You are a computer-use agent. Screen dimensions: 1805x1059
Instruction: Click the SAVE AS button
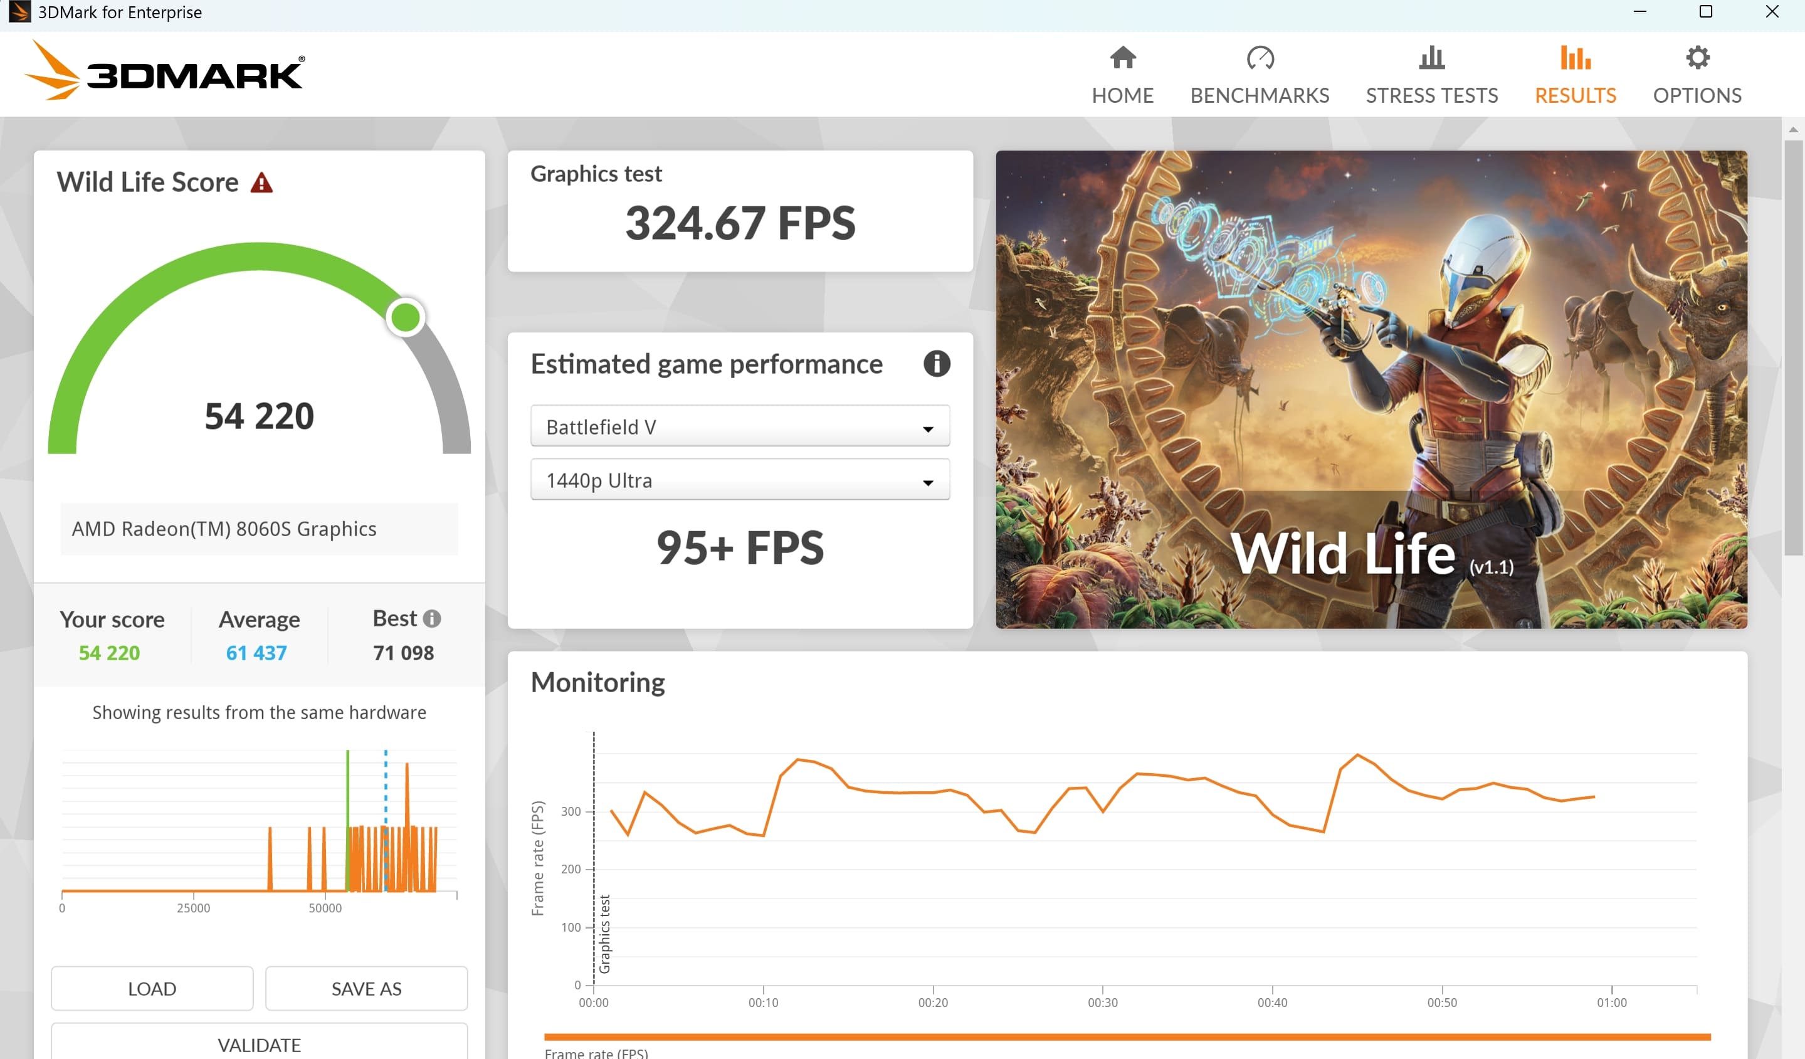tap(366, 989)
